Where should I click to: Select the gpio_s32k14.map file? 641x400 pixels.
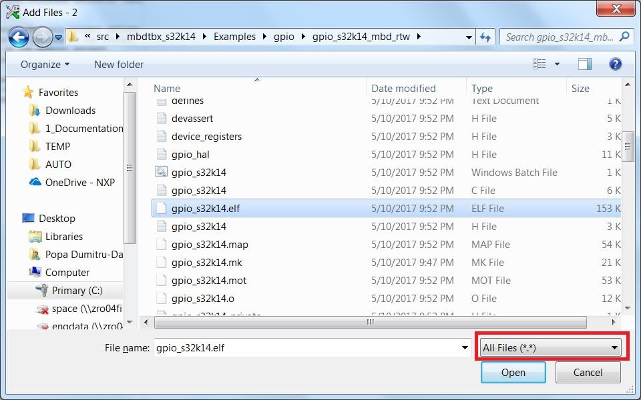pyautogui.click(x=387, y=245)
